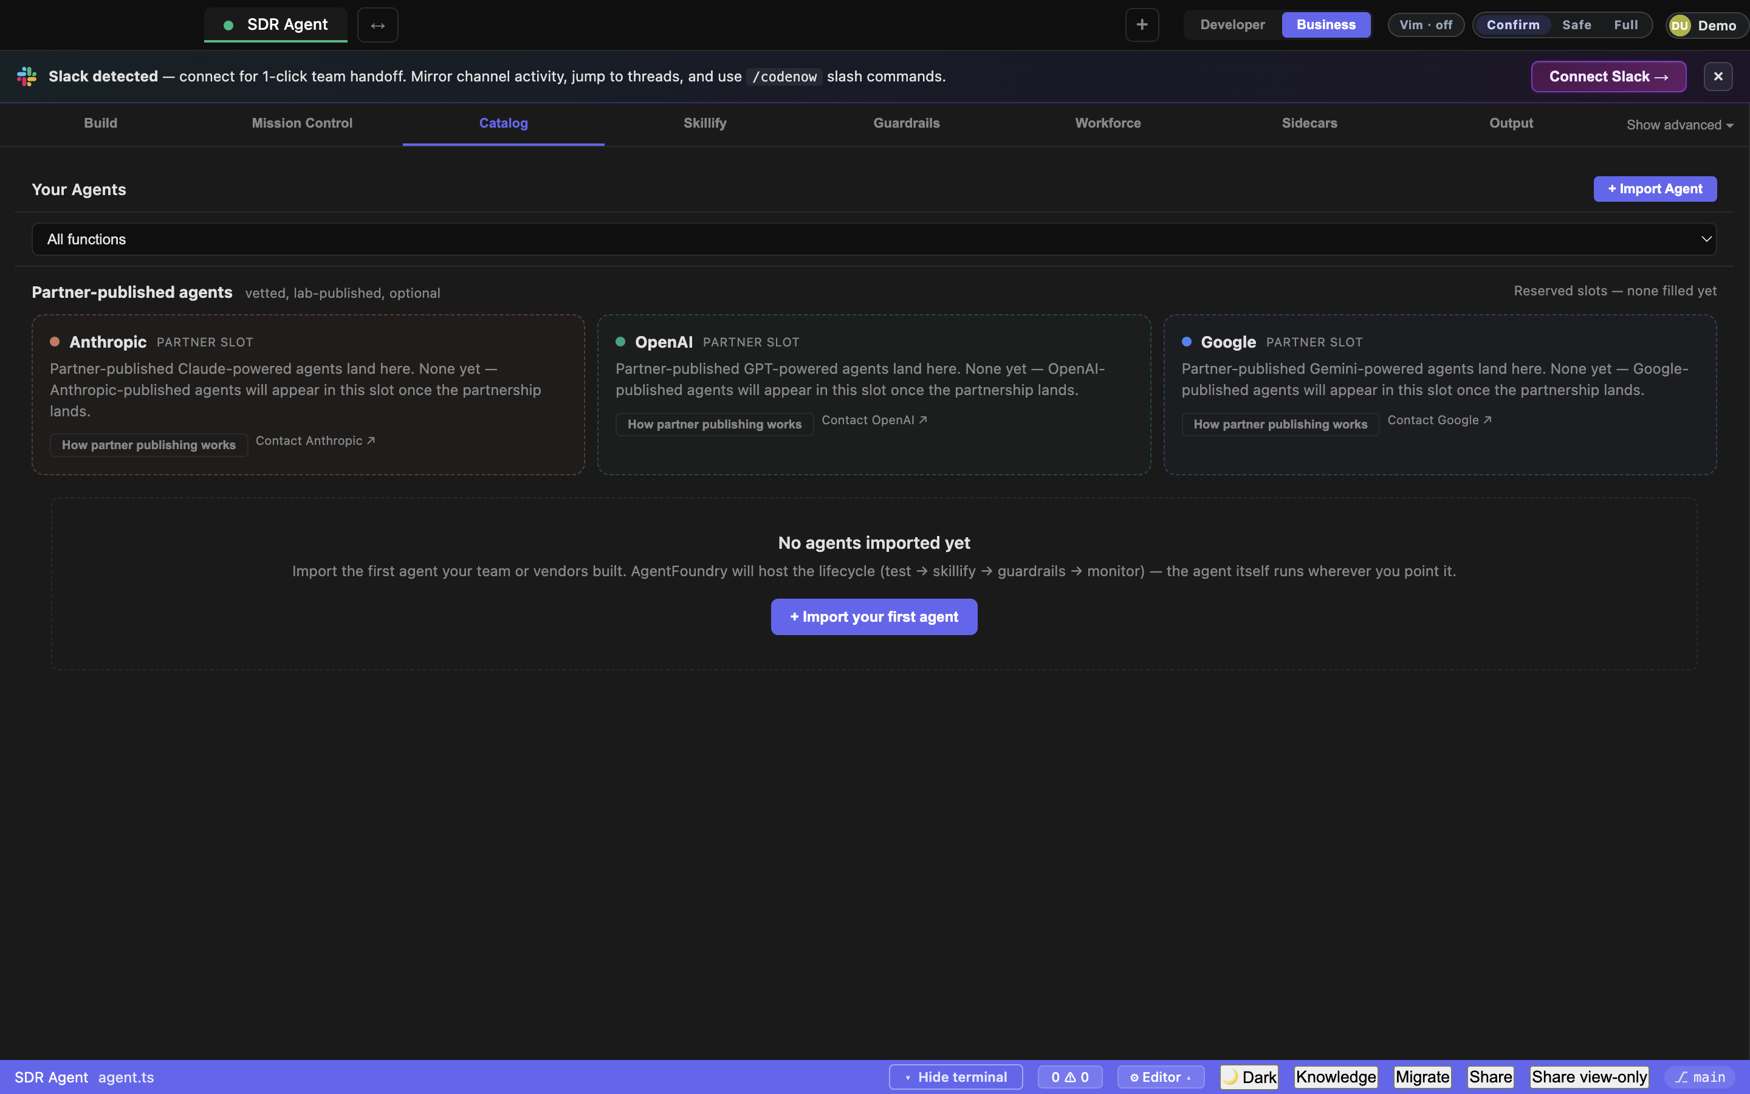Image resolution: width=1750 pixels, height=1094 pixels.
Task: Go to the Output tab
Action: point(1511,123)
